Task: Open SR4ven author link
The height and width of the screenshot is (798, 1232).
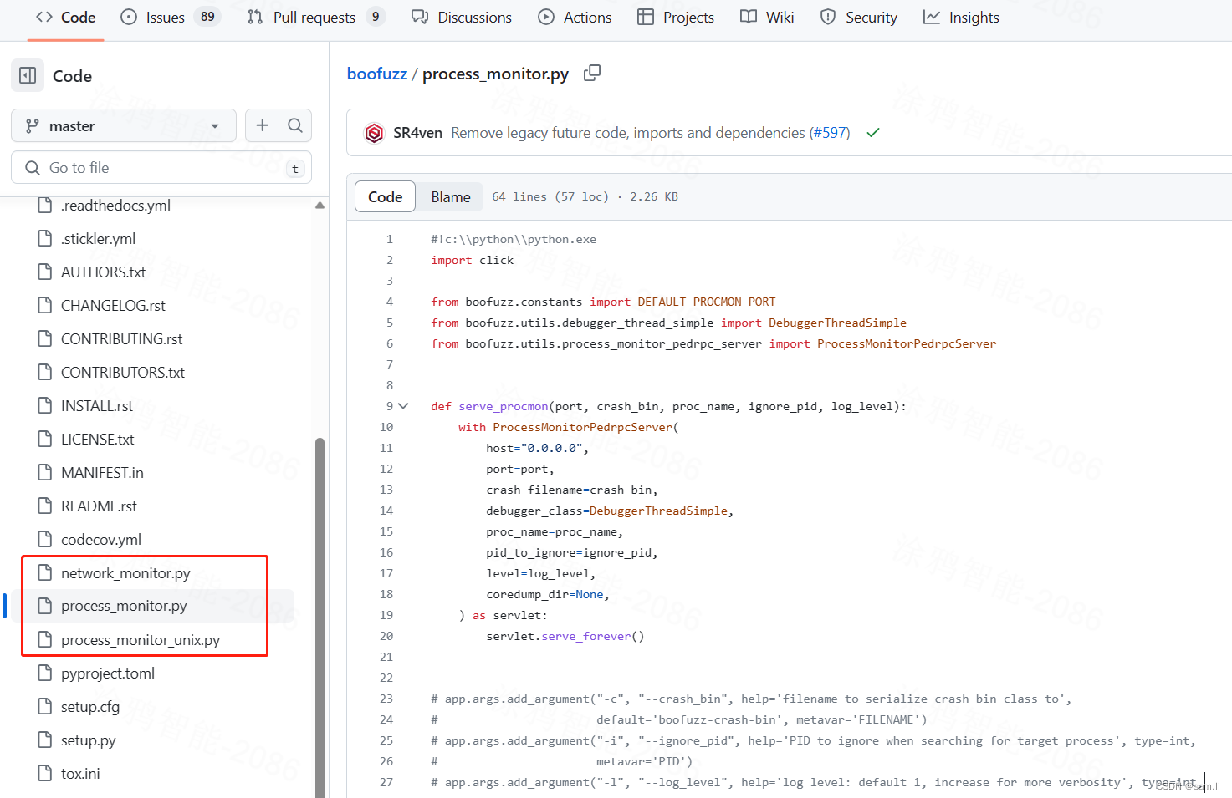Action: [x=417, y=133]
